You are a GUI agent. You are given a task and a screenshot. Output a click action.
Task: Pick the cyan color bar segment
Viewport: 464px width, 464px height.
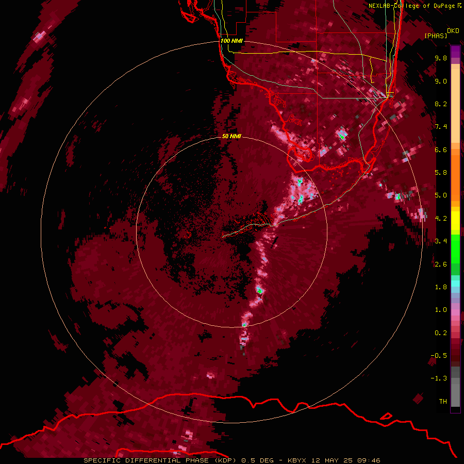point(455,284)
